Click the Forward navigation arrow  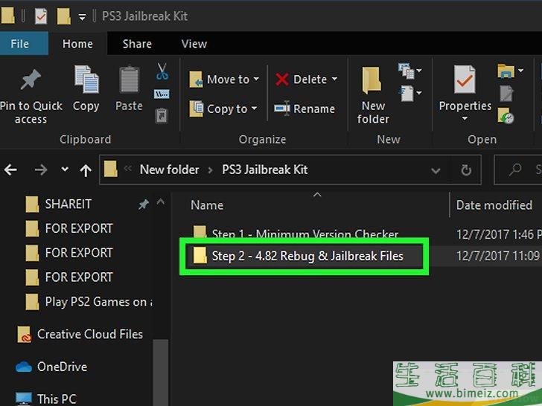tap(41, 170)
